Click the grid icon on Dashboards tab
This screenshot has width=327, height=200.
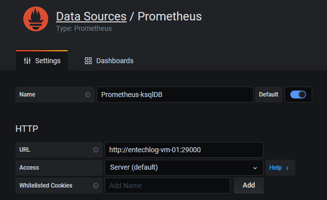click(x=88, y=61)
